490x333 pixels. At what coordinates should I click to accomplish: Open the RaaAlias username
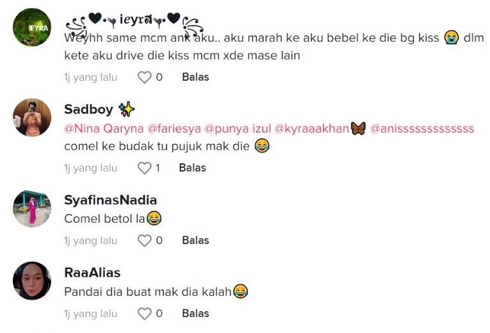pos(92,273)
